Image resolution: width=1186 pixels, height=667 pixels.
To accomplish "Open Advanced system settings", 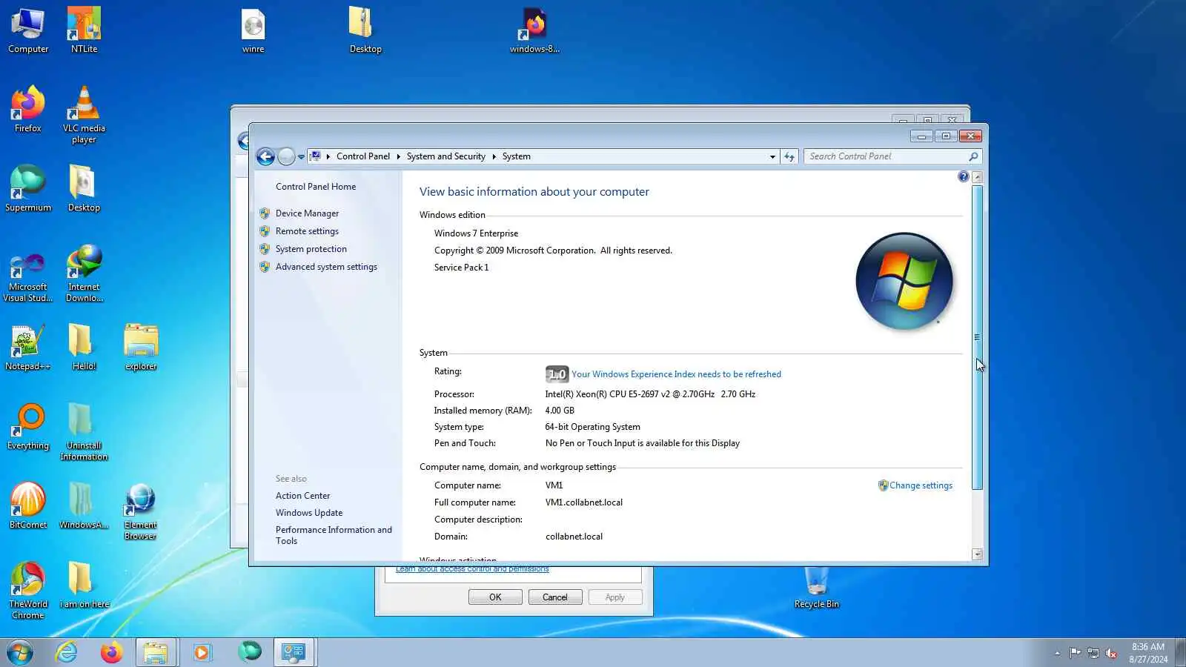I will click(326, 267).
